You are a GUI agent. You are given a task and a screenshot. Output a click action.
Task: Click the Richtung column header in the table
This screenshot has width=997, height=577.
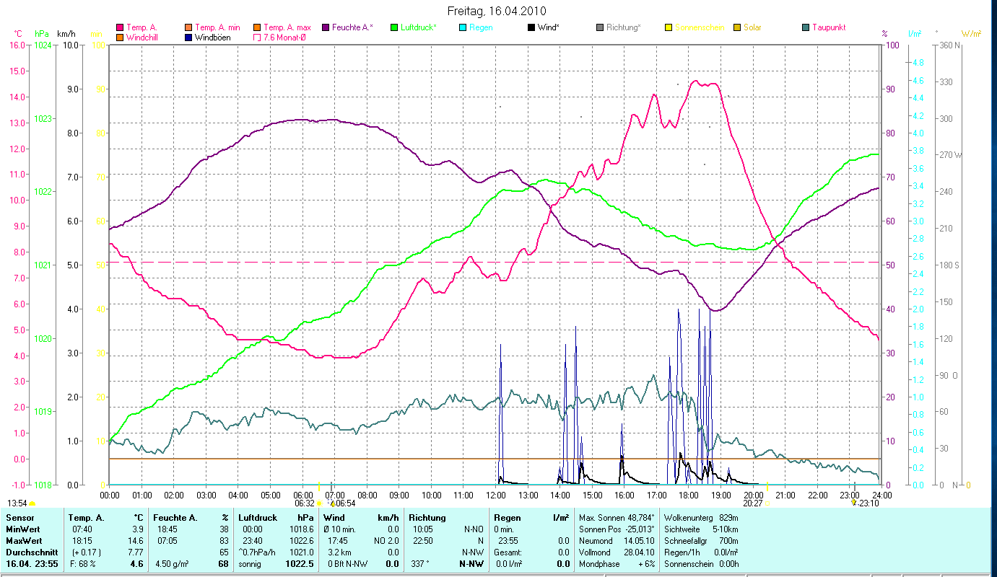pyautogui.click(x=427, y=518)
